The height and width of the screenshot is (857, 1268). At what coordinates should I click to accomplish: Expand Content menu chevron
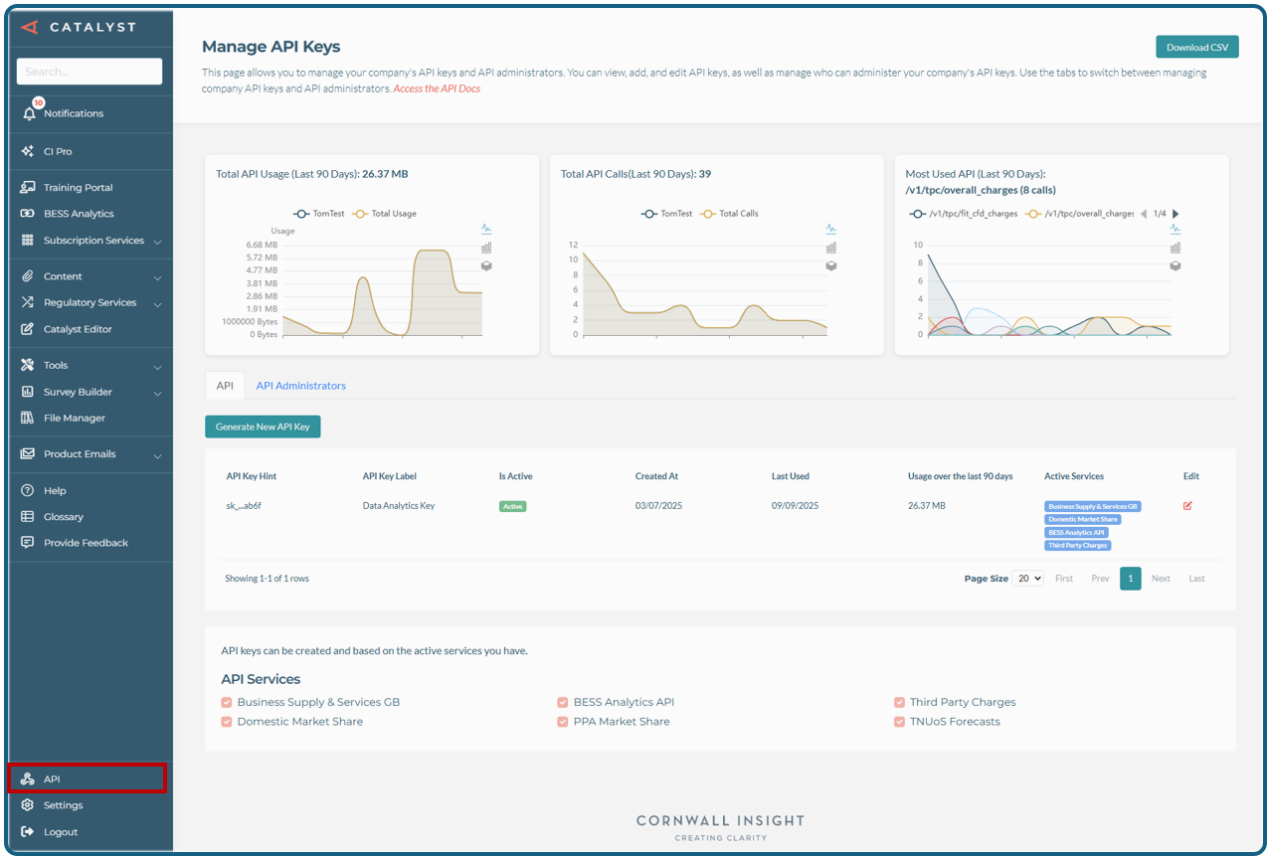[157, 277]
